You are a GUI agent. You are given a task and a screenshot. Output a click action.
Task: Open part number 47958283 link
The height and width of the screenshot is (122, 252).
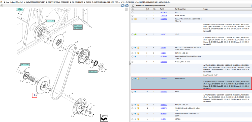164,79
